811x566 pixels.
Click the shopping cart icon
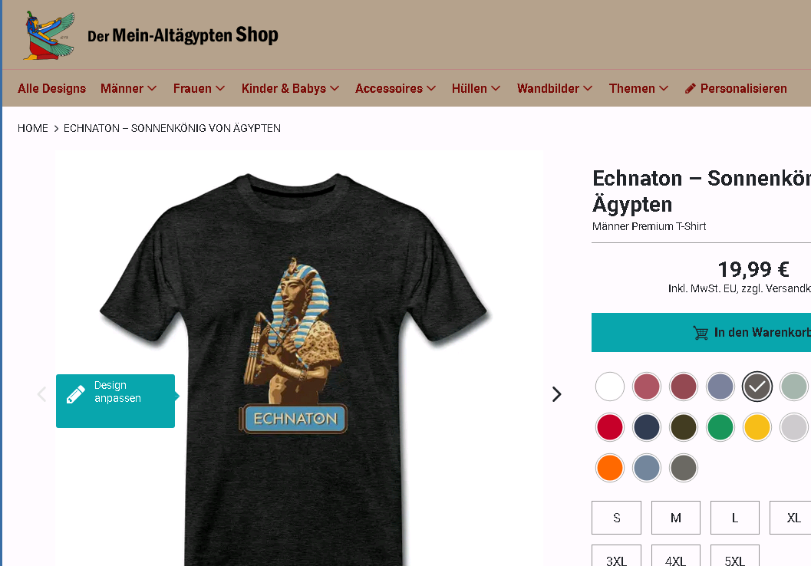tap(701, 332)
